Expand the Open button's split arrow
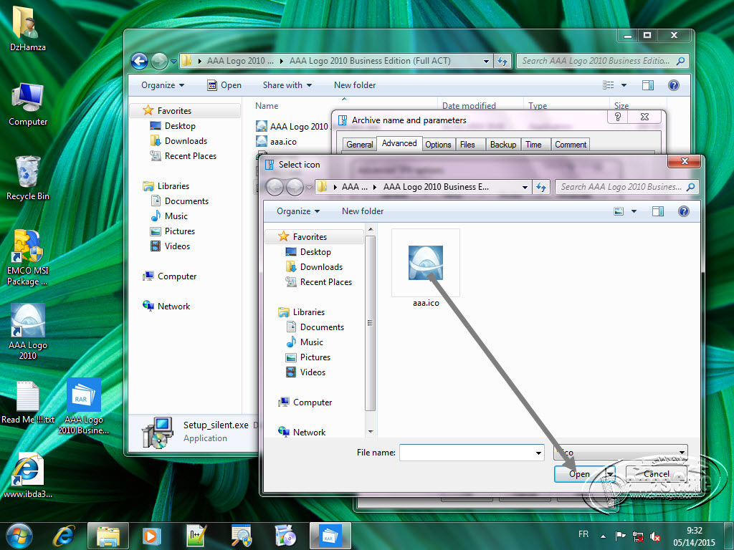Viewport: 734px width, 550px height. (610, 474)
